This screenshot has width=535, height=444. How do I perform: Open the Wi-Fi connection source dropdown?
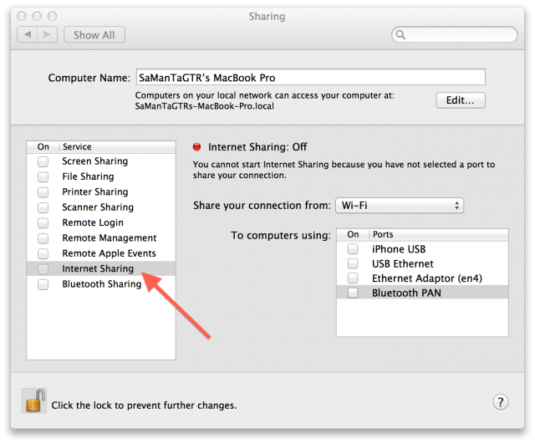point(399,205)
